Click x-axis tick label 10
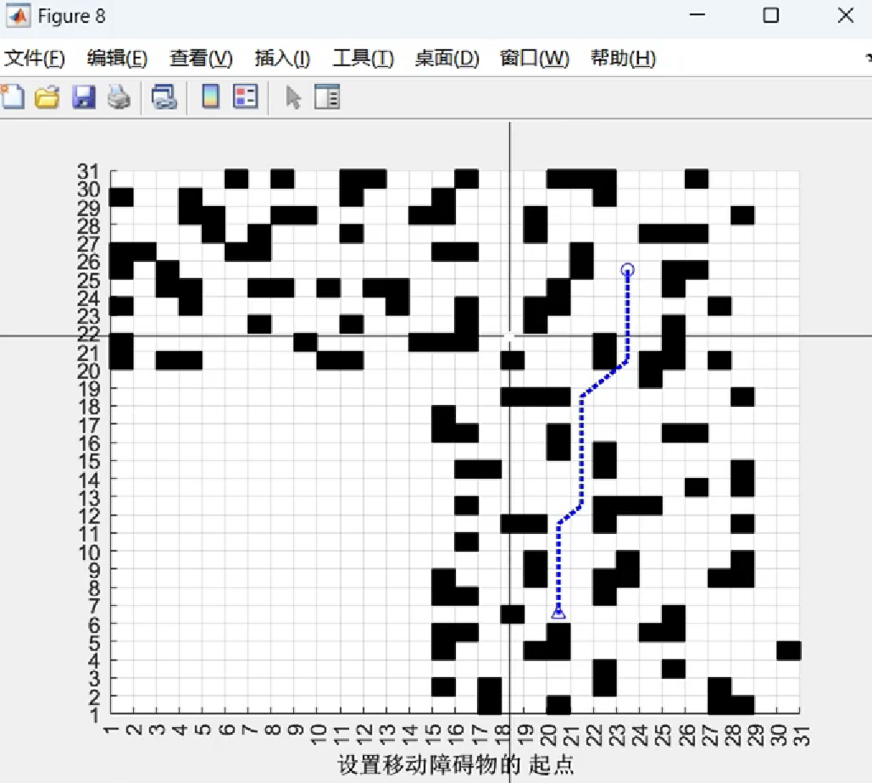Viewport: 872px width, 783px height. (x=318, y=736)
